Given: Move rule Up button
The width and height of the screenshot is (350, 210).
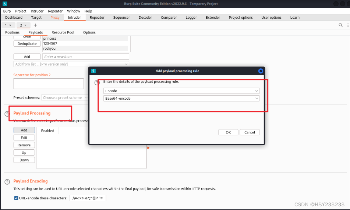Looking at the screenshot, I should coord(24,153).
